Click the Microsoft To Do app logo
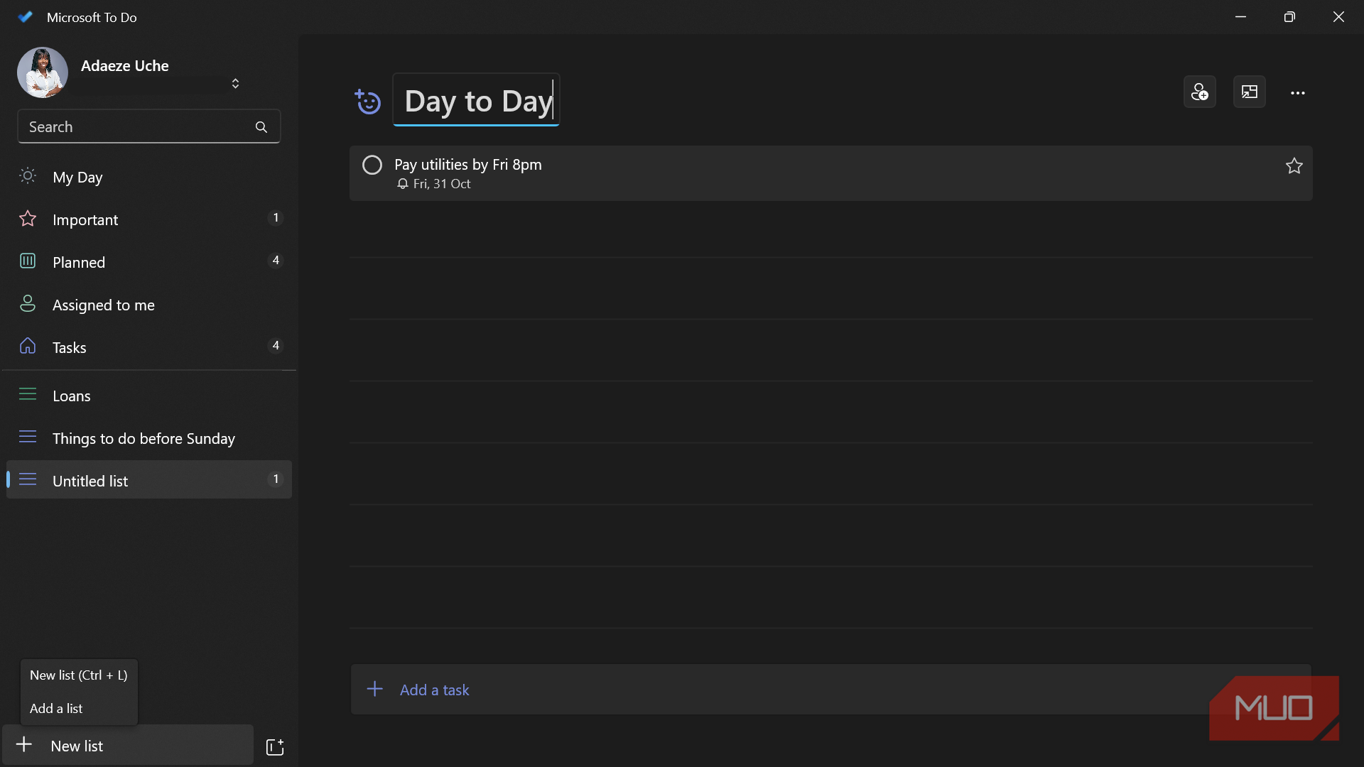Screen dimensions: 1364x767 click(26, 17)
